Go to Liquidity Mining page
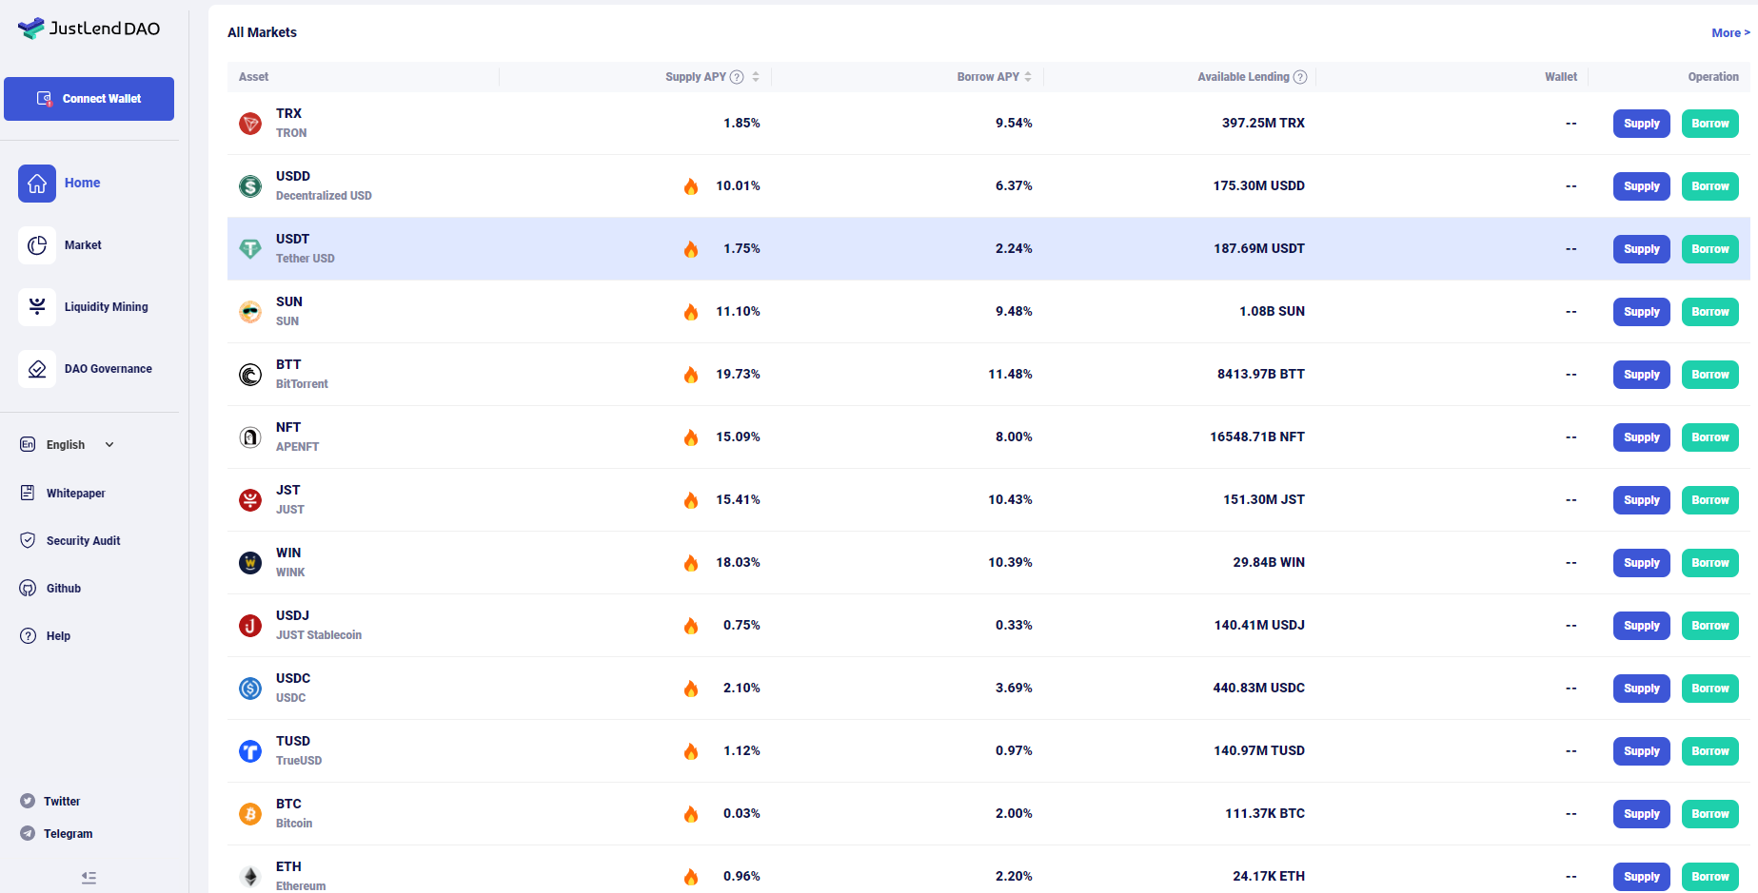This screenshot has width=1758, height=893. point(106,307)
